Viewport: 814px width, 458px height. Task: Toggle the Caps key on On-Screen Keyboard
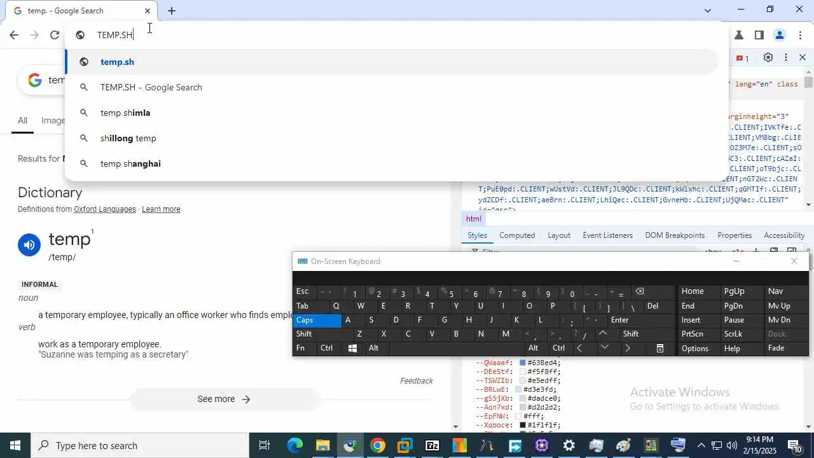pyautogui.click(x=317, y=320)
